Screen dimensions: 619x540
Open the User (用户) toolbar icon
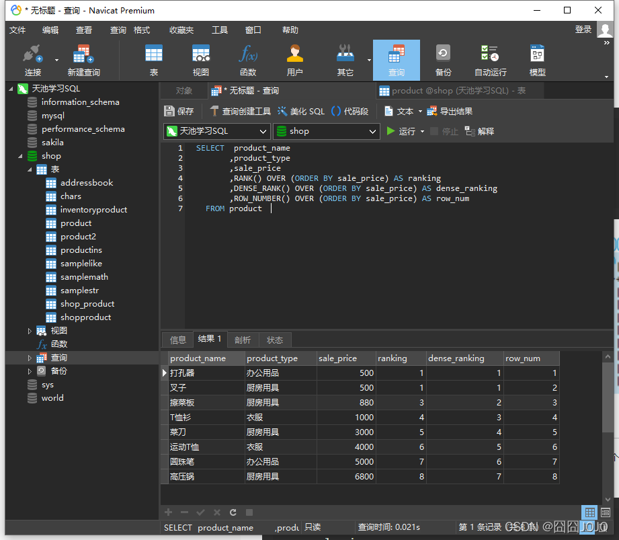coord(294,61)
